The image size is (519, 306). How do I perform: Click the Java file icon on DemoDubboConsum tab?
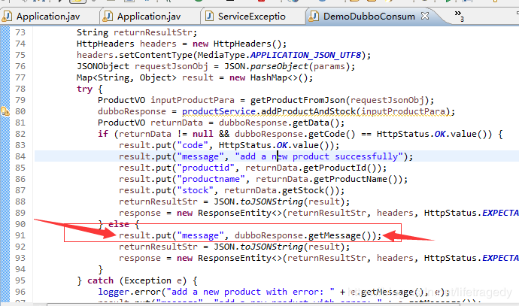[314, 17]
